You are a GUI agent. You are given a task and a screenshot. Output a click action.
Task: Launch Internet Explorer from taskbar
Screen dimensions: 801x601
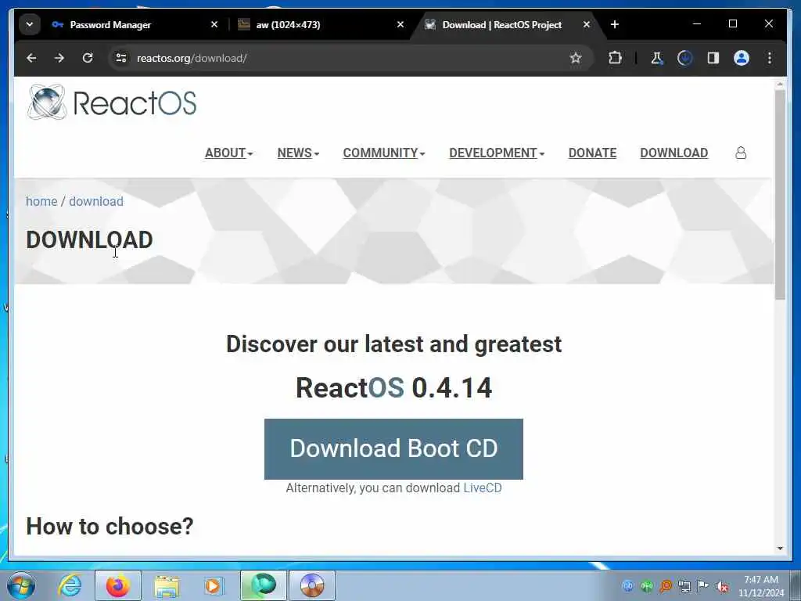click(70, 585)
